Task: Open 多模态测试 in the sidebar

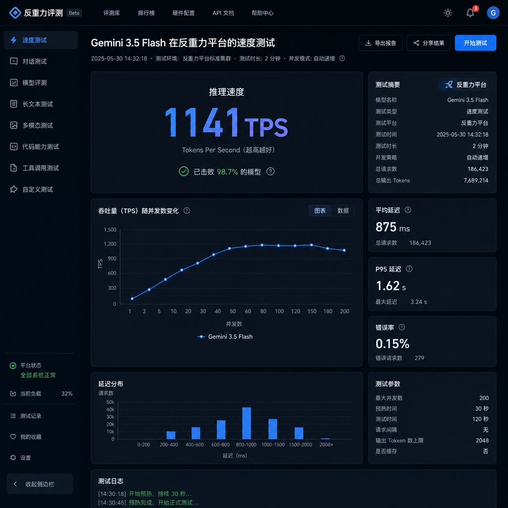Action: click(x=41, y=126)
